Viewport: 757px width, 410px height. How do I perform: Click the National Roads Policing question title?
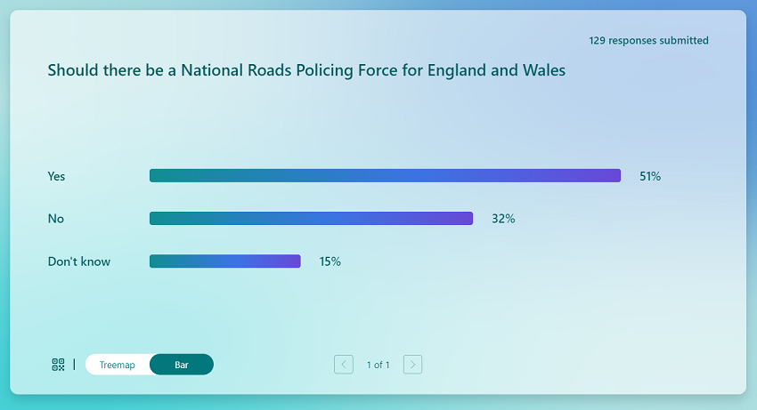tap(305, 70)
